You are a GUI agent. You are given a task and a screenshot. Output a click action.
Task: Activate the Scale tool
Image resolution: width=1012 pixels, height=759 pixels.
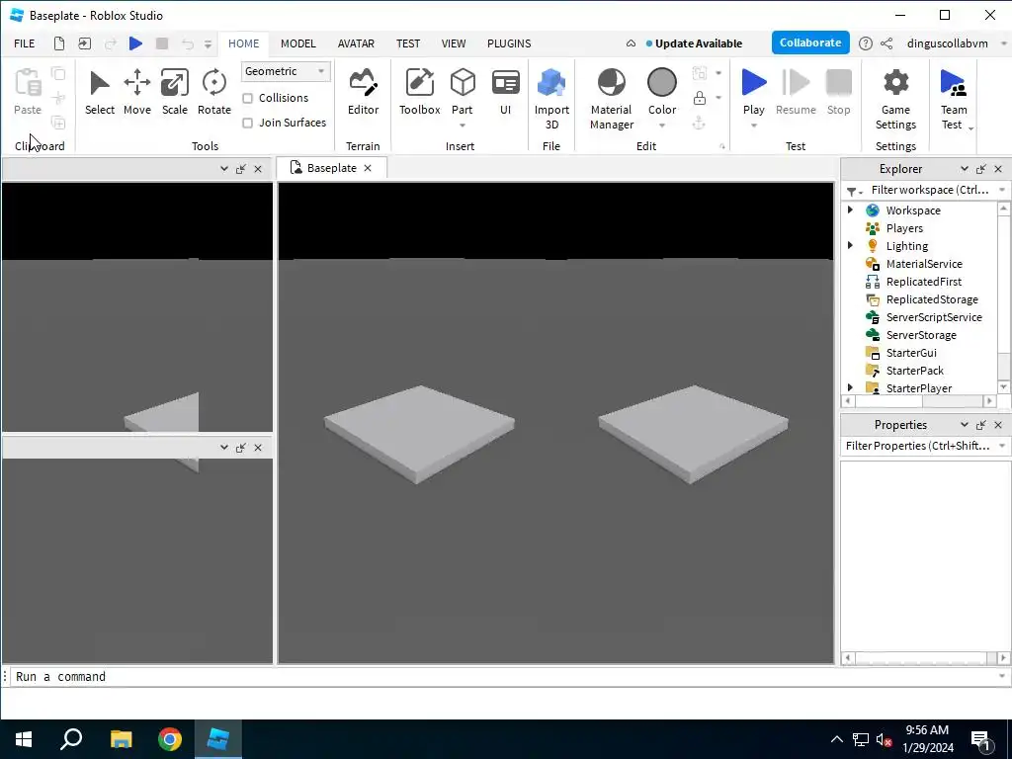[x=174, y=93]
